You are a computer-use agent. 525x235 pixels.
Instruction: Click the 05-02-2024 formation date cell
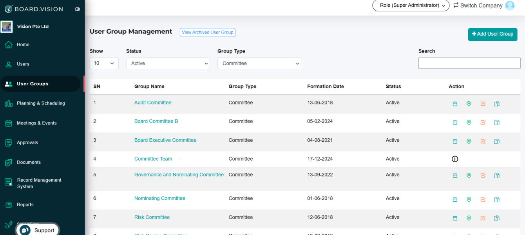320,121
